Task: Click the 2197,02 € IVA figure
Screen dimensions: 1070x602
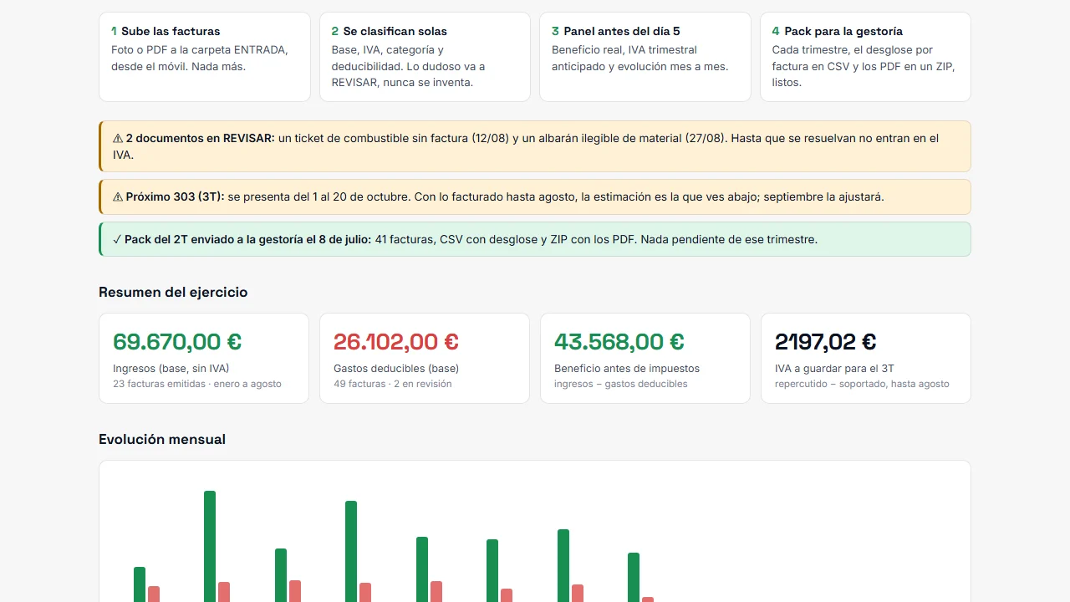Action: coord(826,341)
